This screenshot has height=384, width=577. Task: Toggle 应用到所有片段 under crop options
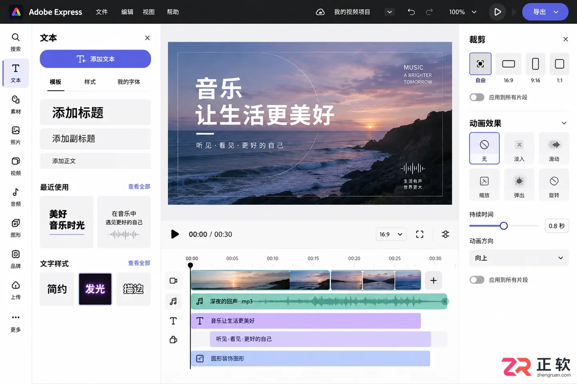click(x=477, y=97)
